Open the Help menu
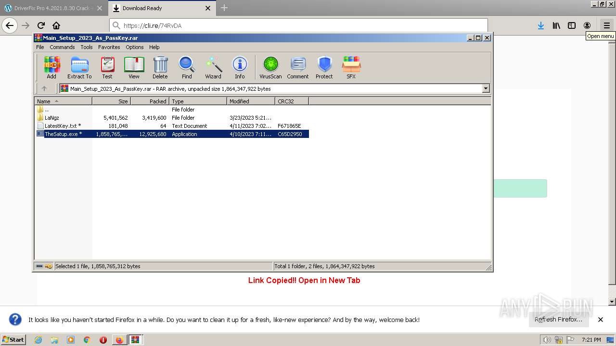The width and height of the screenshot is (616, 346). 154,47
